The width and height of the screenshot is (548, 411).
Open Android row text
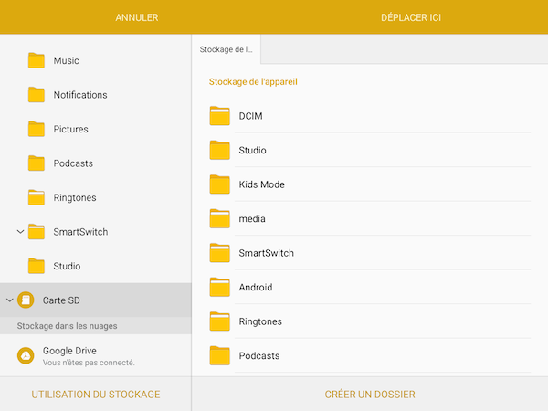(x=256, y=287)
